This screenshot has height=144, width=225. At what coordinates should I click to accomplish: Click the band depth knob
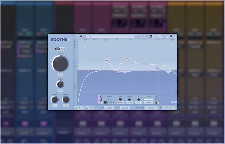(x=130, y=99)
